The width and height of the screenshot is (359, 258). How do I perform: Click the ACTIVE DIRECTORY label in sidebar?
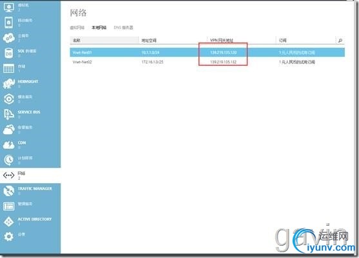point(35,219)
